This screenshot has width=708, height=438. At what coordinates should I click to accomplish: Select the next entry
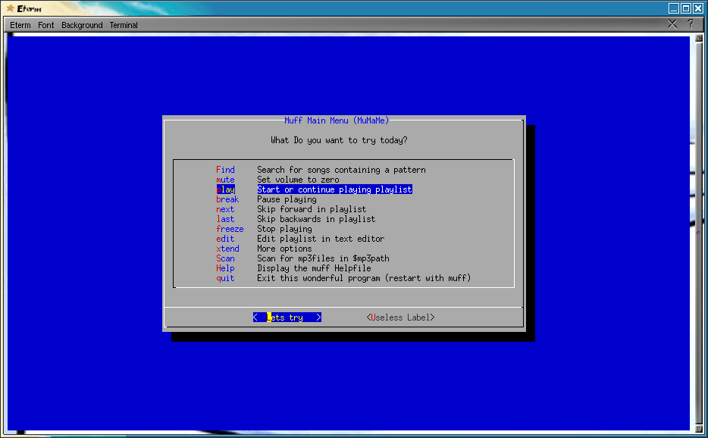225,209
